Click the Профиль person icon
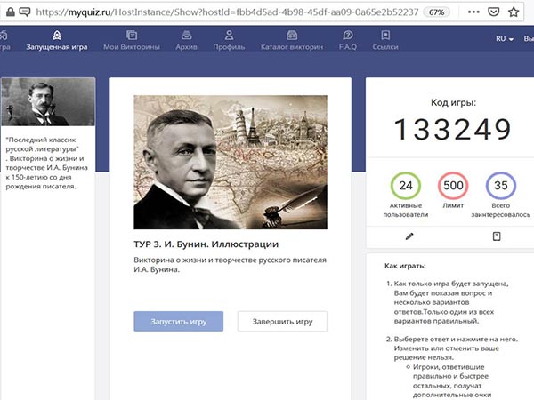534x400 pixels. tap(229, 35)
